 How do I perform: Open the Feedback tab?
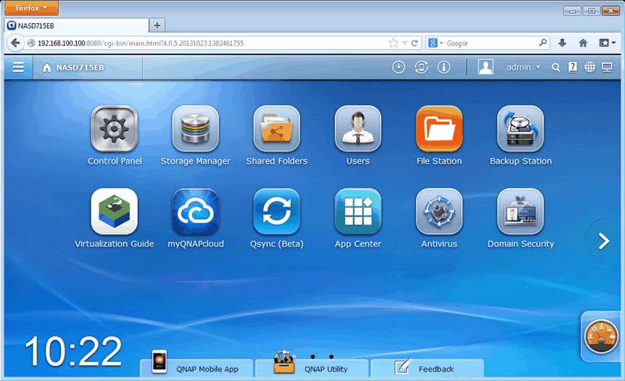[x=426, y=369]
